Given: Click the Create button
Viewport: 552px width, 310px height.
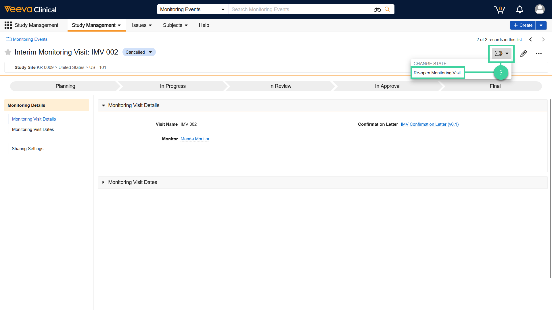Looking at the screenshot, I should tap(523, 25).
